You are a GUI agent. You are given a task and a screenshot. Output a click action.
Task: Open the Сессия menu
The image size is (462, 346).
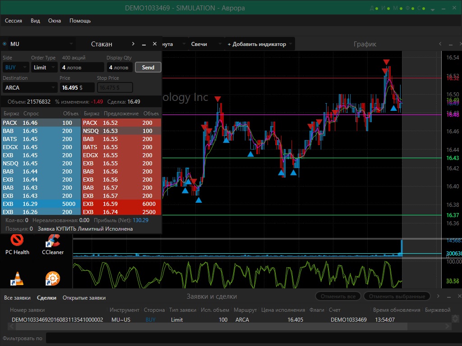click(13, 21)
